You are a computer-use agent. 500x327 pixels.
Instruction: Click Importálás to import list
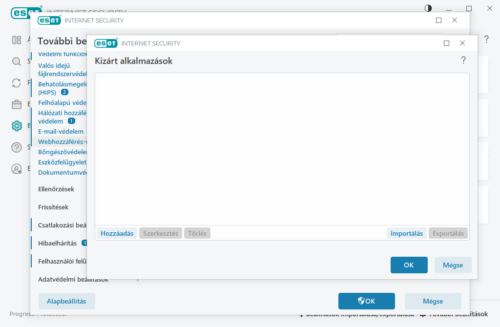[x=407, y=233]
